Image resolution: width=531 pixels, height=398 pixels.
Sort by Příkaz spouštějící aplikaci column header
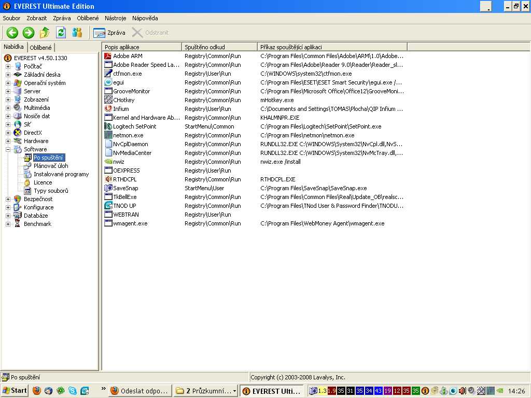pyautogui.click(x=332, y=47)
